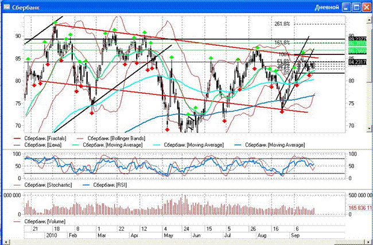Click the date label 15 on time axis
Viewport: 373px width, 245px height.
pyautogui.click(x=209, y=229)
